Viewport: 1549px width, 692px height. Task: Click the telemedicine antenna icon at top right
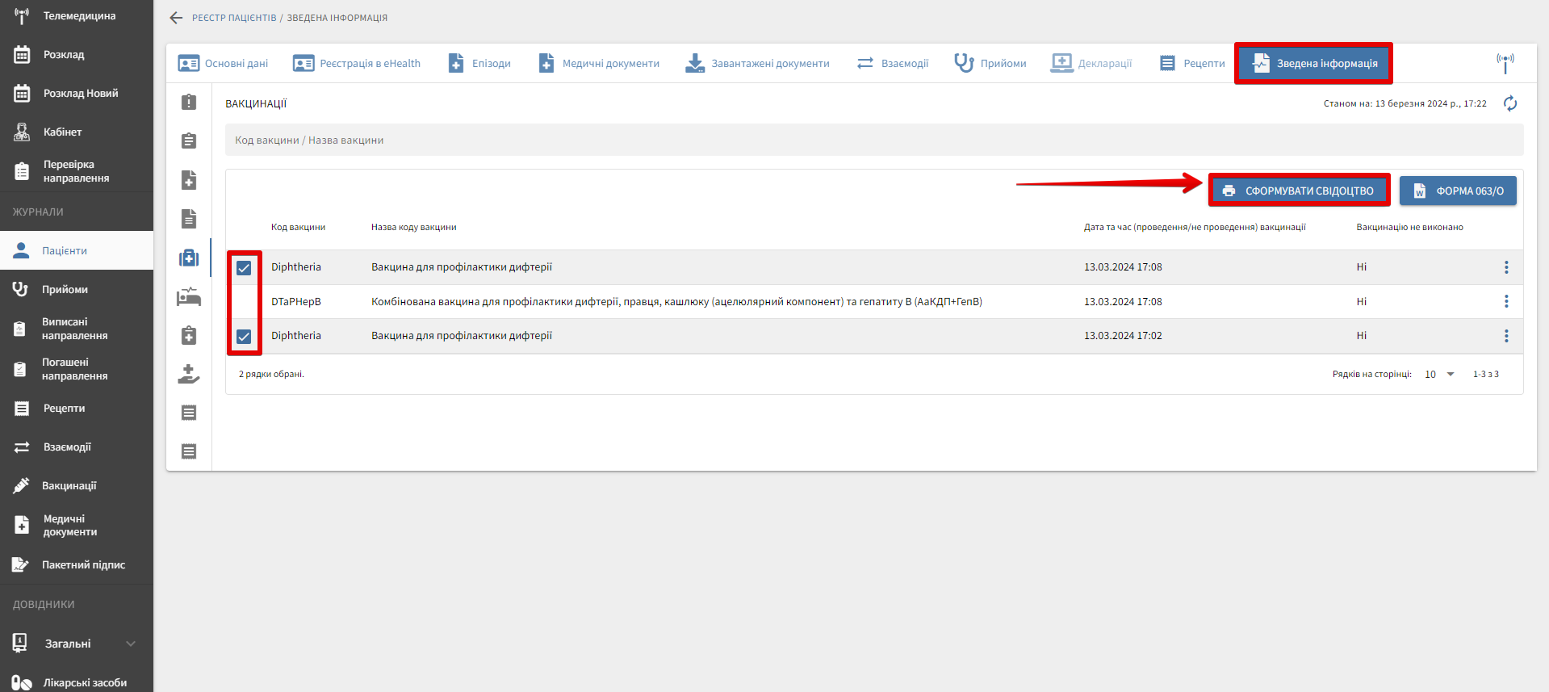point(1505,63)
